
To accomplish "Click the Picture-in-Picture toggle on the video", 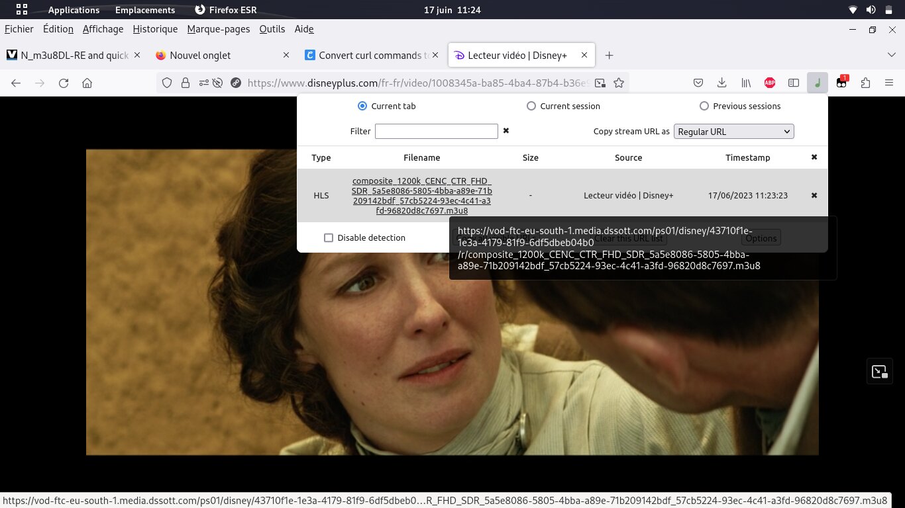I will [x=879, y=371].
